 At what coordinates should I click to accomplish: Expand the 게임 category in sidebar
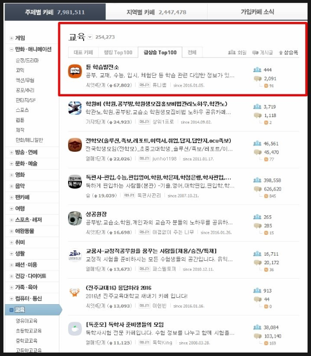pyautogui.click(x=12, y=38)
